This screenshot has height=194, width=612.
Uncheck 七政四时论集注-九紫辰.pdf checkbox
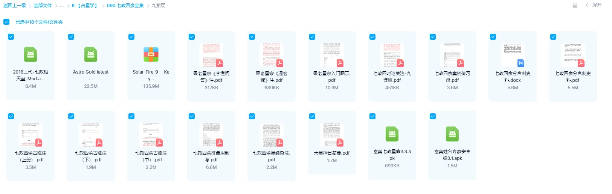pos(372,37)
